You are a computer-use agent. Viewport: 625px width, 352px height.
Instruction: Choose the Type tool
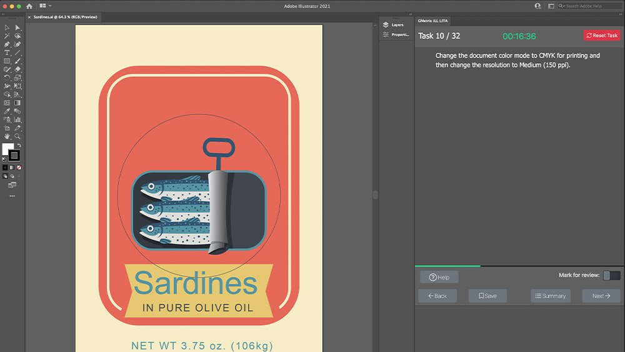[7, 53]
